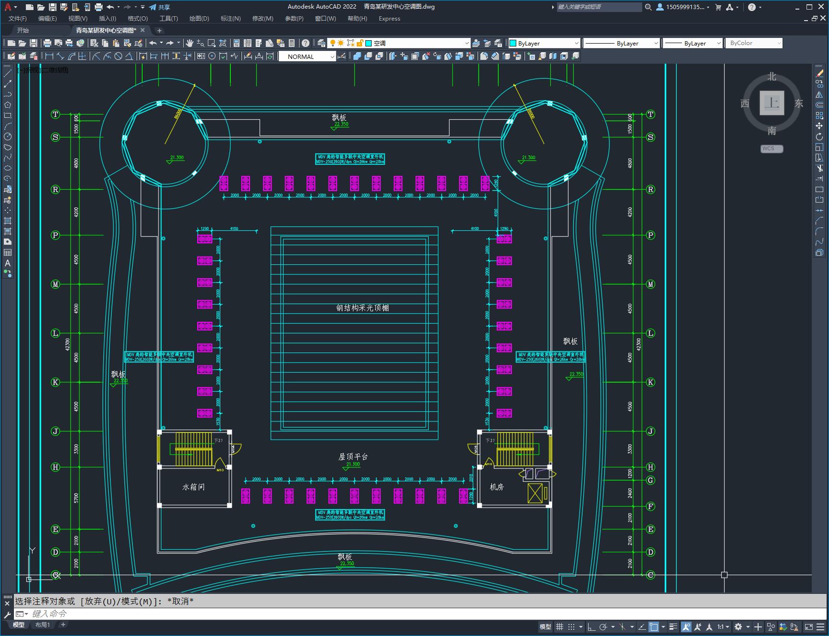Toggle annotation object visibility in status bar
Image resolution: width=829 pixels, height=636 pixels.
point(686,626)
